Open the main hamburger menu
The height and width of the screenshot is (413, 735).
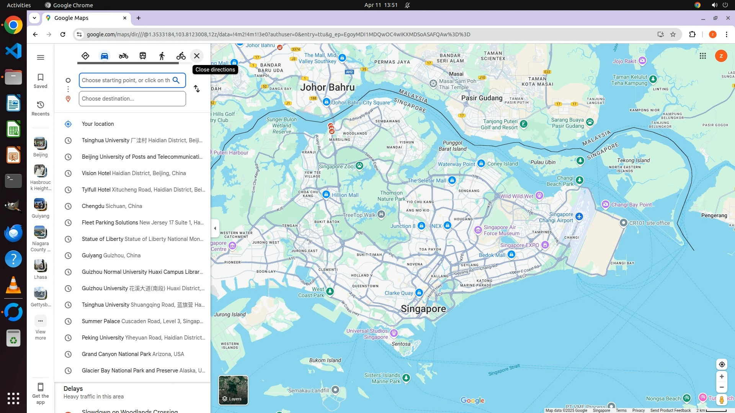pyautogui.click(x=41, y=57)
